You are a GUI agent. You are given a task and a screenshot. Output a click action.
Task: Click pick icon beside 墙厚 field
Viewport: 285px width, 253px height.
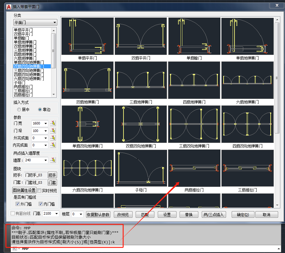53,160
